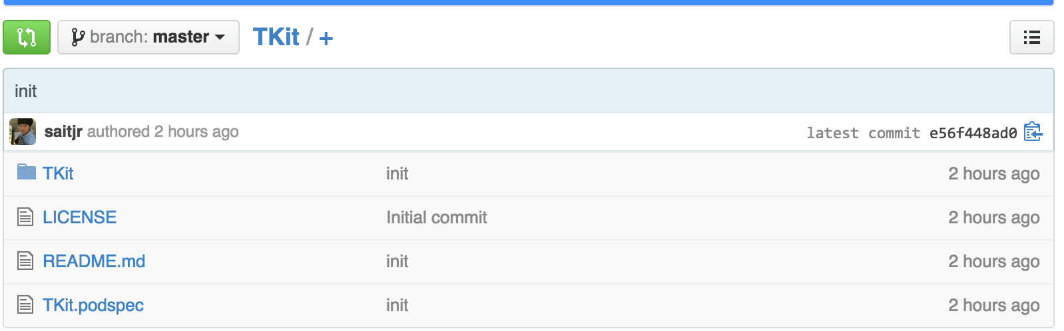Click the TKit repository breadcrumb link
This screenshot has height=331, width=1064.
click(276, 37)
